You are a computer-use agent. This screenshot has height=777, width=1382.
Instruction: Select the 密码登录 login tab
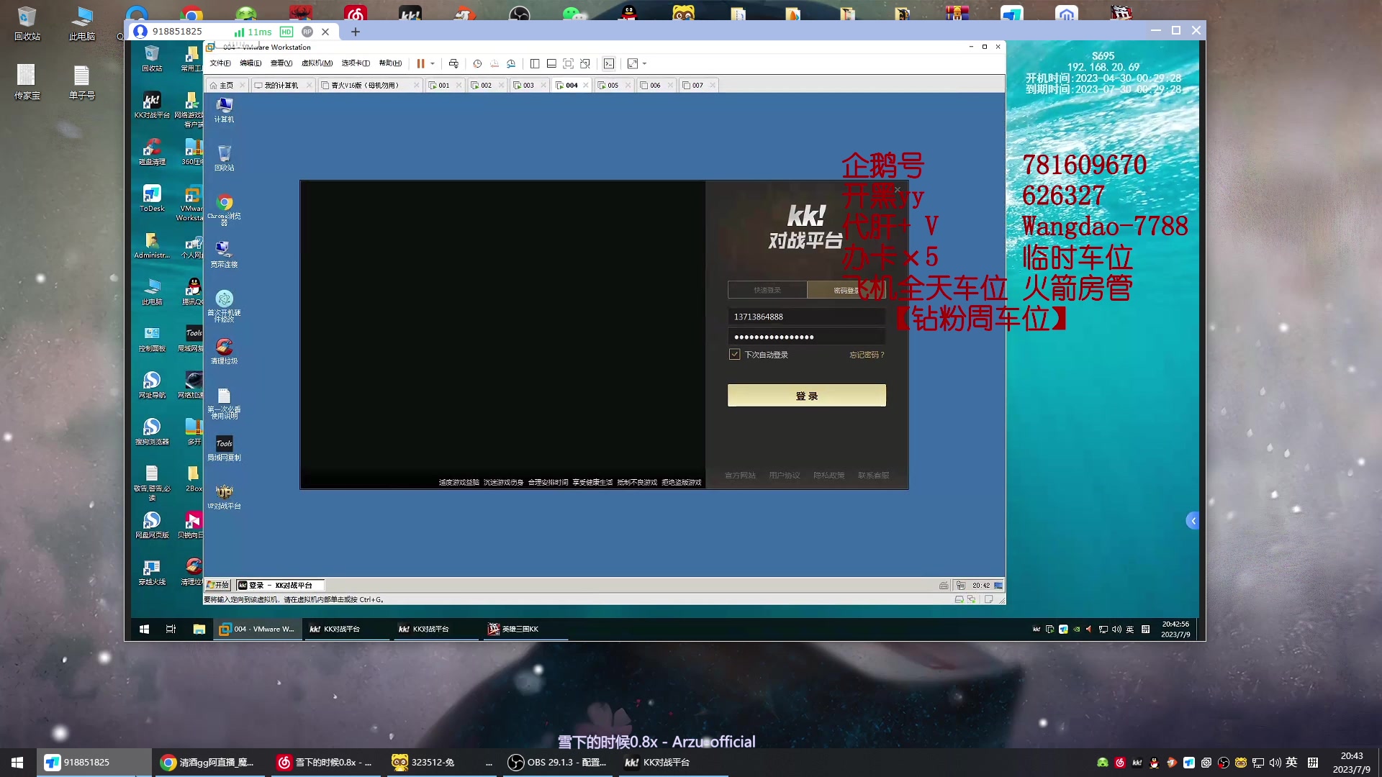846,290
